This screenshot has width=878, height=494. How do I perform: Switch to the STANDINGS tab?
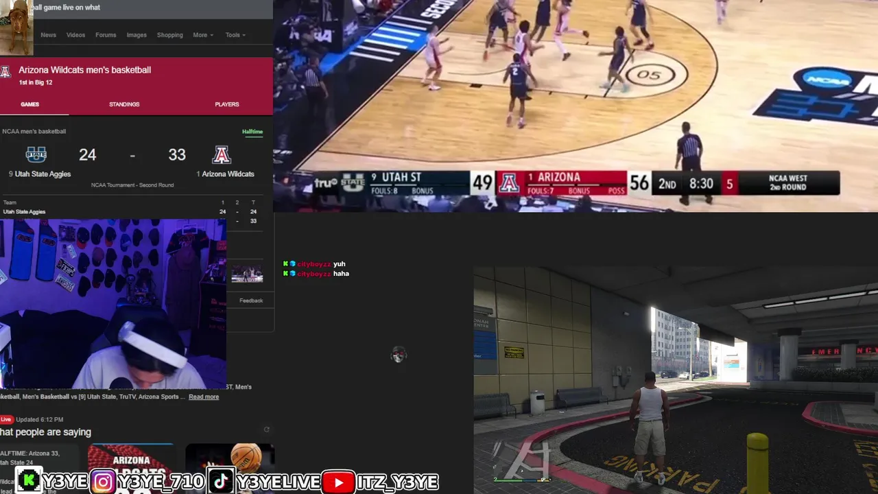[x=124, y=104]
